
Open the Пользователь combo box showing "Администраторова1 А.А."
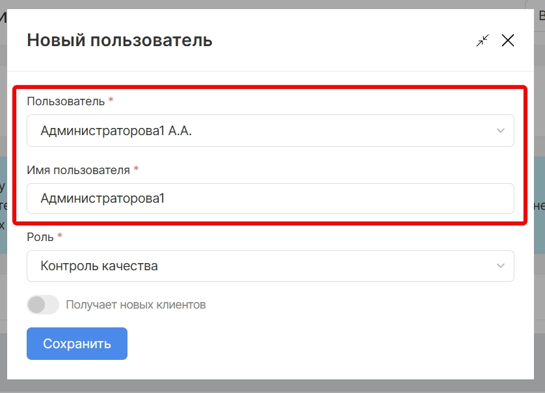click(x=260, y=131)
